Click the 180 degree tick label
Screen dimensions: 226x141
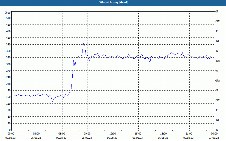(x=8, y=91)
